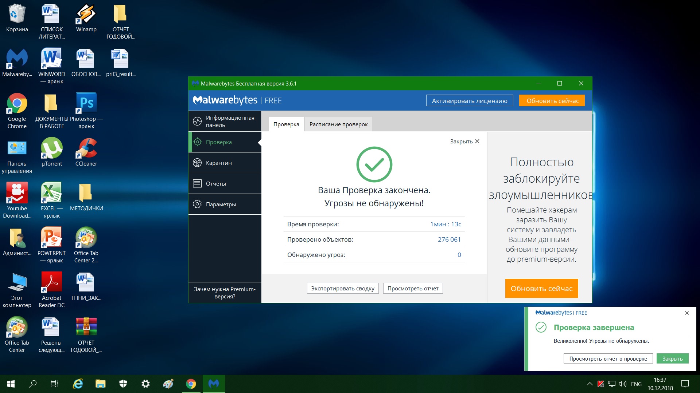Click Windows Defender shield in taskbar
The width and height of the screenshot is (700, 393).
point(123,384)
